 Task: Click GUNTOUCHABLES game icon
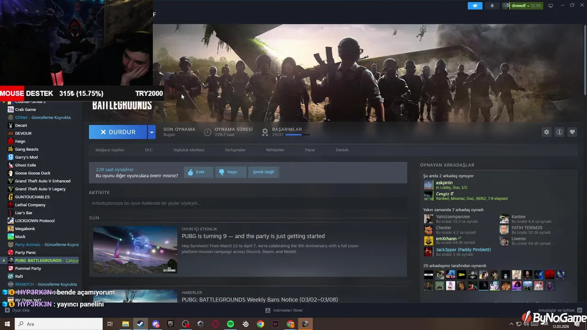click(11, 197)
